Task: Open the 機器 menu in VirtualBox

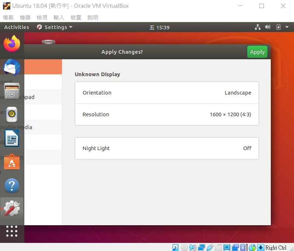Action: coord(25,18)
